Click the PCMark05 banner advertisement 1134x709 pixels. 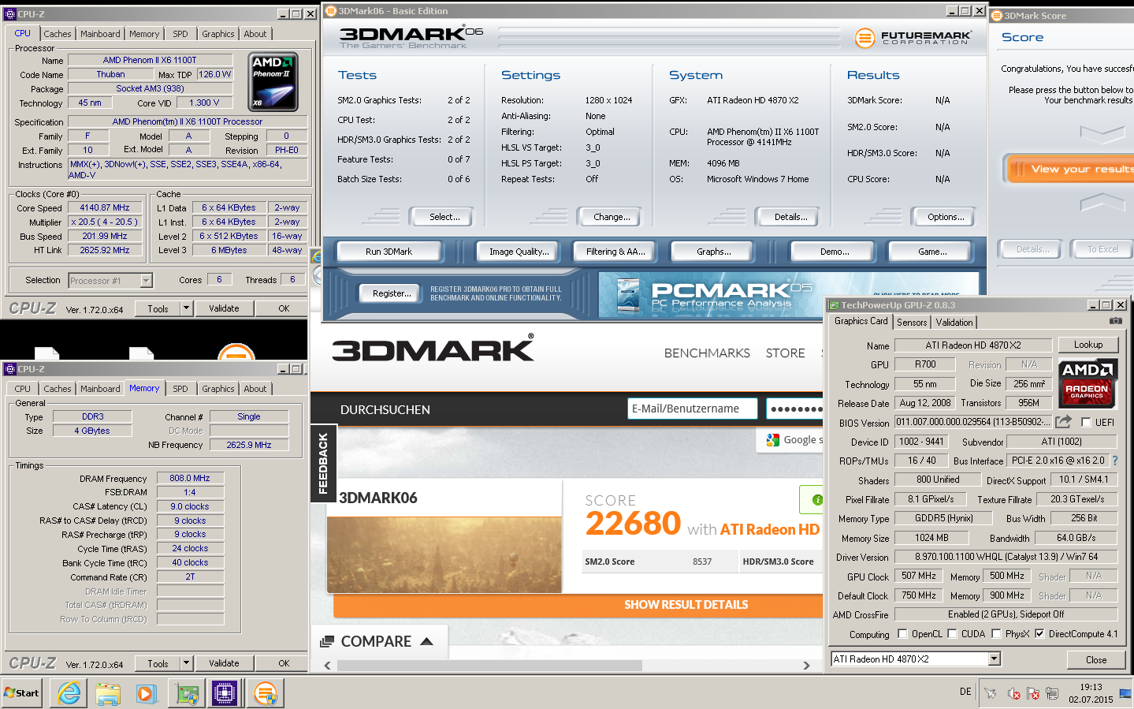tap(788, 294)
